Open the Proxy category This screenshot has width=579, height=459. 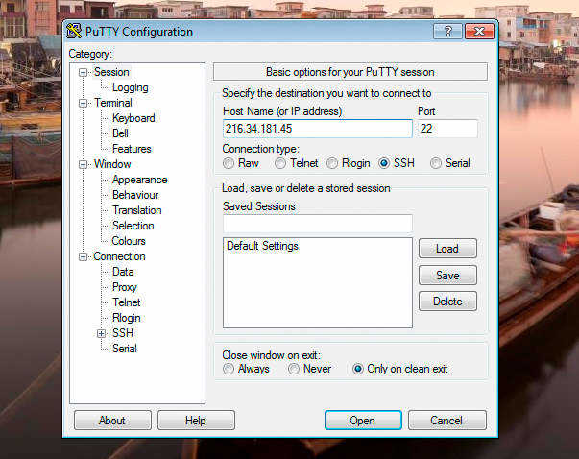point(125,287)
